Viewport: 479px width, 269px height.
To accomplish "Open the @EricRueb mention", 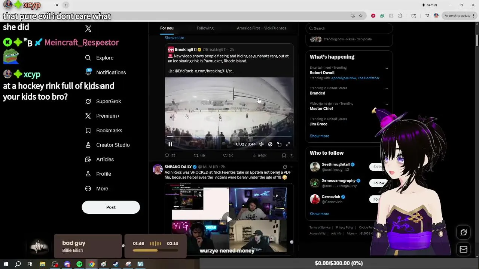I will [183, 71].
